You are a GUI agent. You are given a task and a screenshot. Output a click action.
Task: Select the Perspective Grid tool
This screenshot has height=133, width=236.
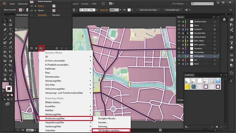click(11, 56)
